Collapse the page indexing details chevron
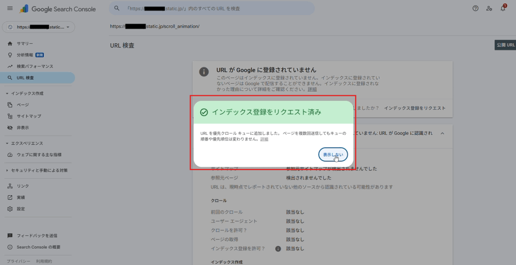 [443, 134]
